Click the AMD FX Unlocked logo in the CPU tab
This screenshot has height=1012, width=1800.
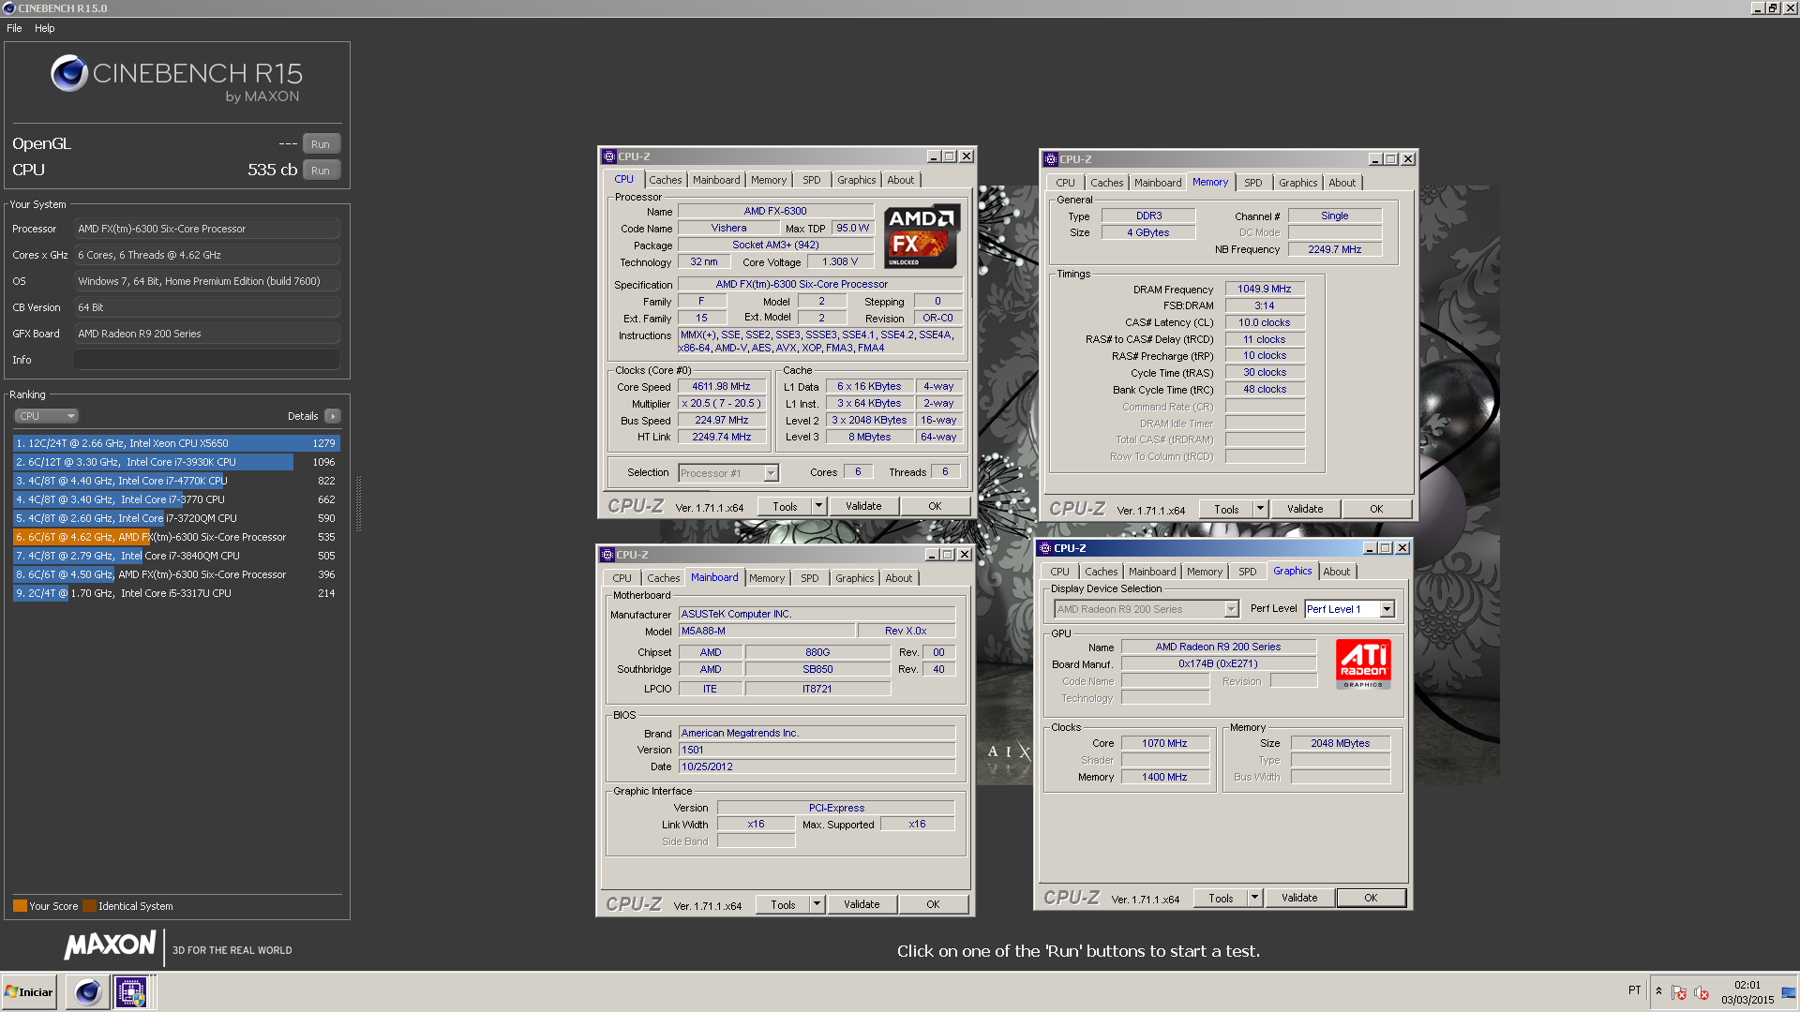pos(922,236)
